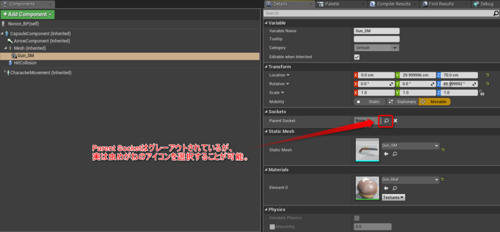The image size is (500, 232).
Task: Open the Textures dropdown under Element 0
Action: (394, 197)
